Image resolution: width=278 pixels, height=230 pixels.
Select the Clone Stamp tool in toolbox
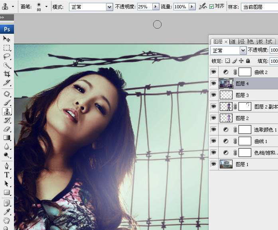[x=7, y=112]
